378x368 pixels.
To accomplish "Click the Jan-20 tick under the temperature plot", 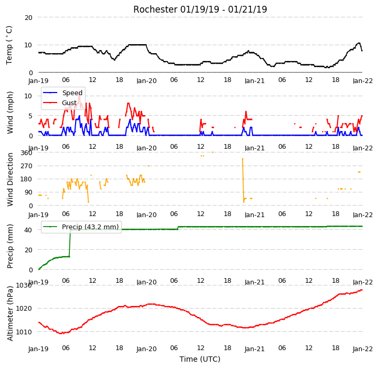I will coord(146,80).
